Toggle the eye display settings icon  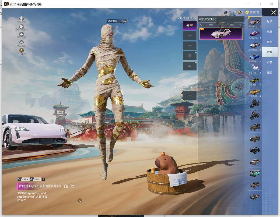pyautogui.click(x=22, y=35)
